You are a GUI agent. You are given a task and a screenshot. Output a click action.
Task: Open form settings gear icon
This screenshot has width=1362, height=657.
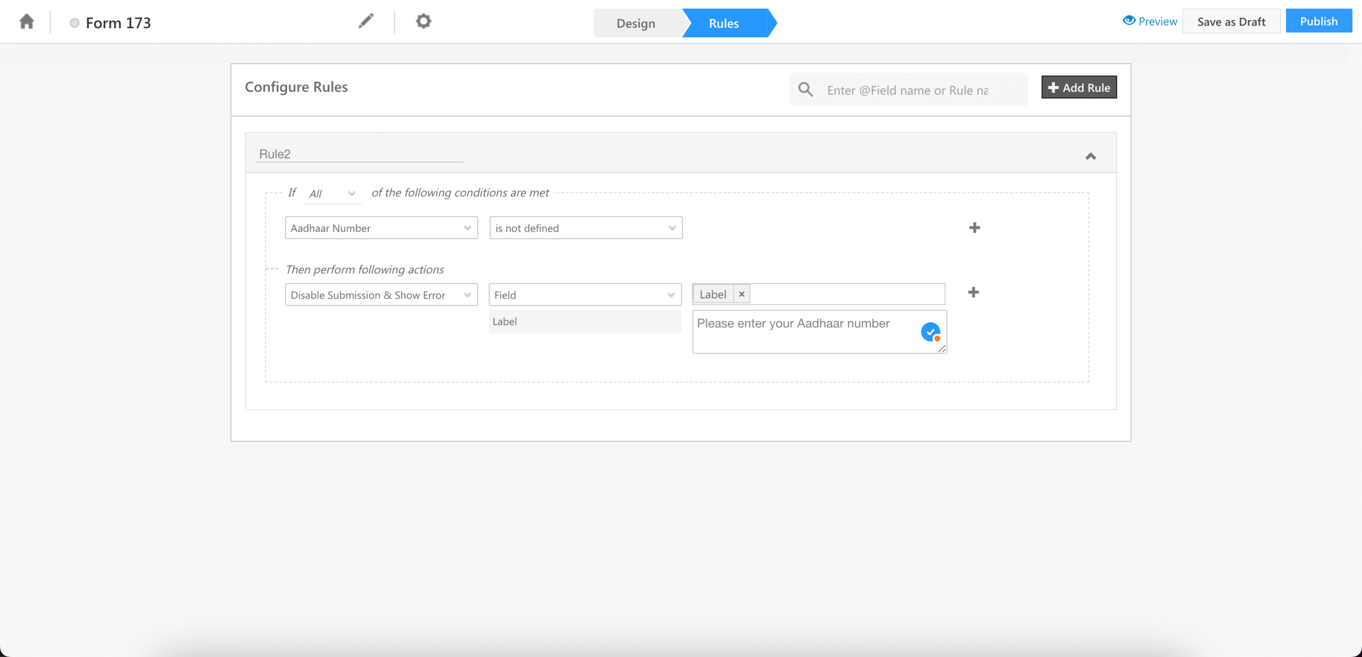pos(423,21)
